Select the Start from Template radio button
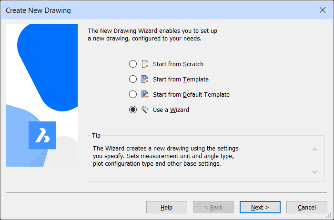The width and height of the screenshot is (334, 220). pyautogui.click(x=133, y=79)
